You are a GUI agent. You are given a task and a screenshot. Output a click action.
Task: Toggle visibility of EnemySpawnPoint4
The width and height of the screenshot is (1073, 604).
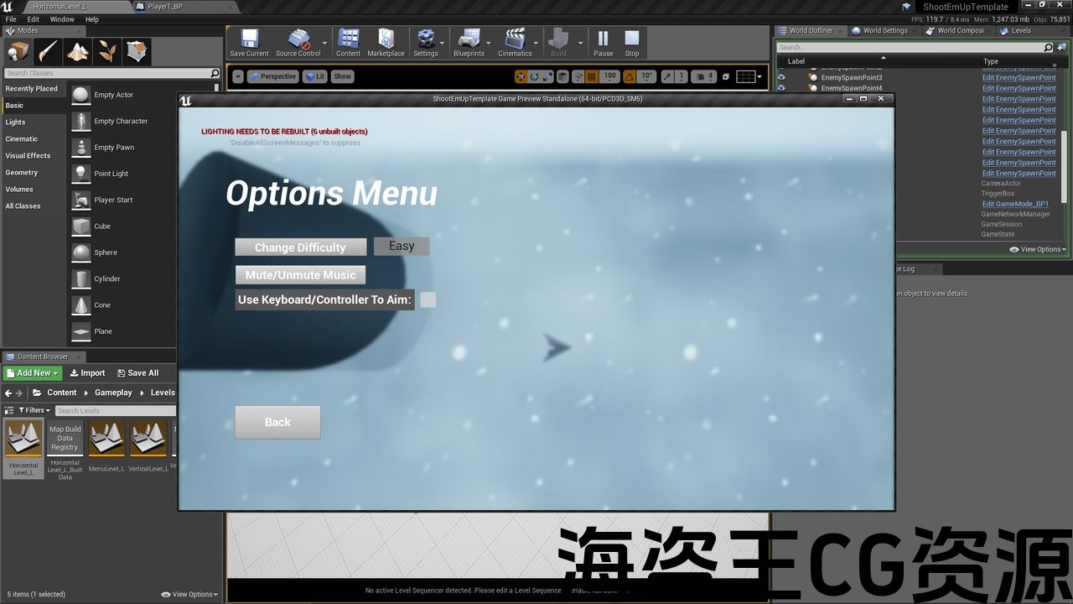781,88
